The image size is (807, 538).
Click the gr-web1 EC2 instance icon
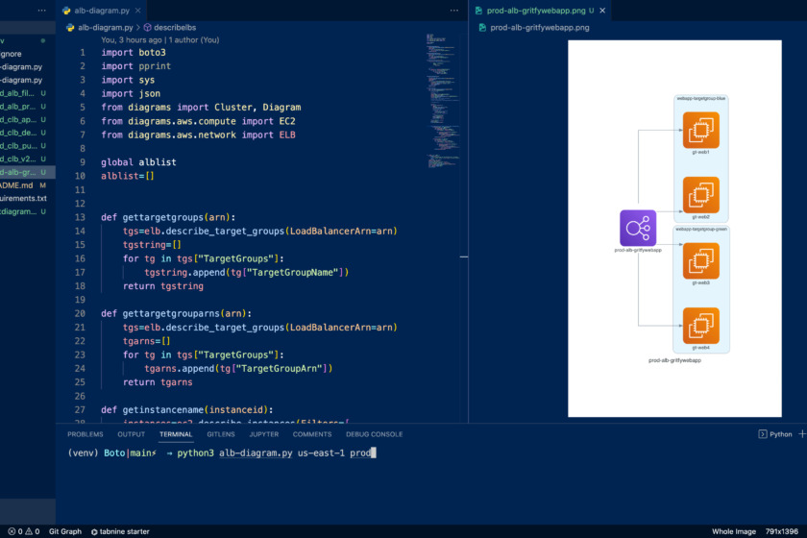tap(700, 130)
